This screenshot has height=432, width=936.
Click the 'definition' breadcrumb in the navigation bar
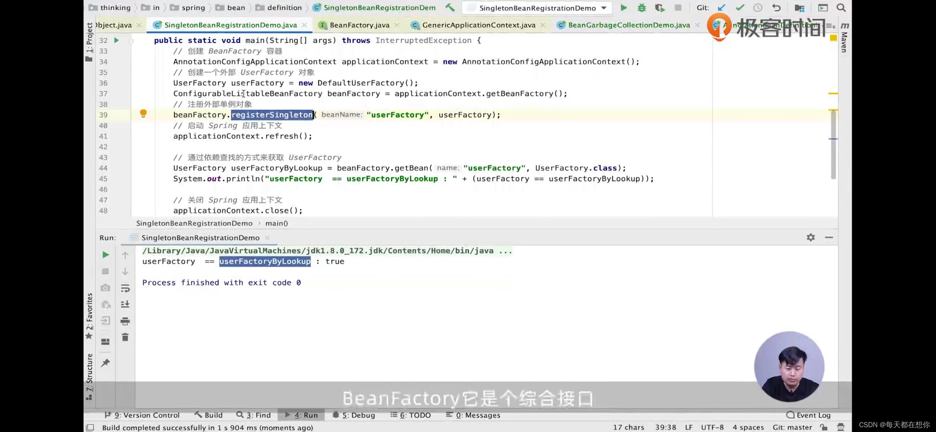coord(279,7)
